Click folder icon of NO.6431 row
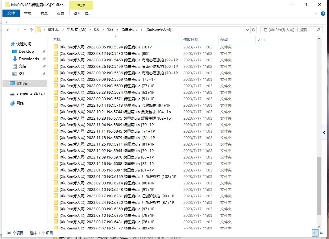This screenshot has height=239, width=329. click(56, 222)
